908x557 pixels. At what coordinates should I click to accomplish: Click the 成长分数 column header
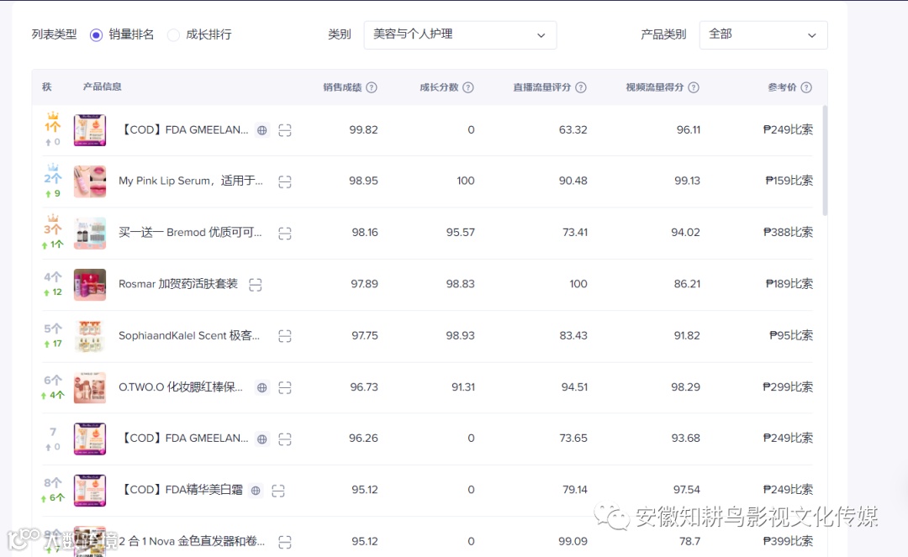point(439,87)
